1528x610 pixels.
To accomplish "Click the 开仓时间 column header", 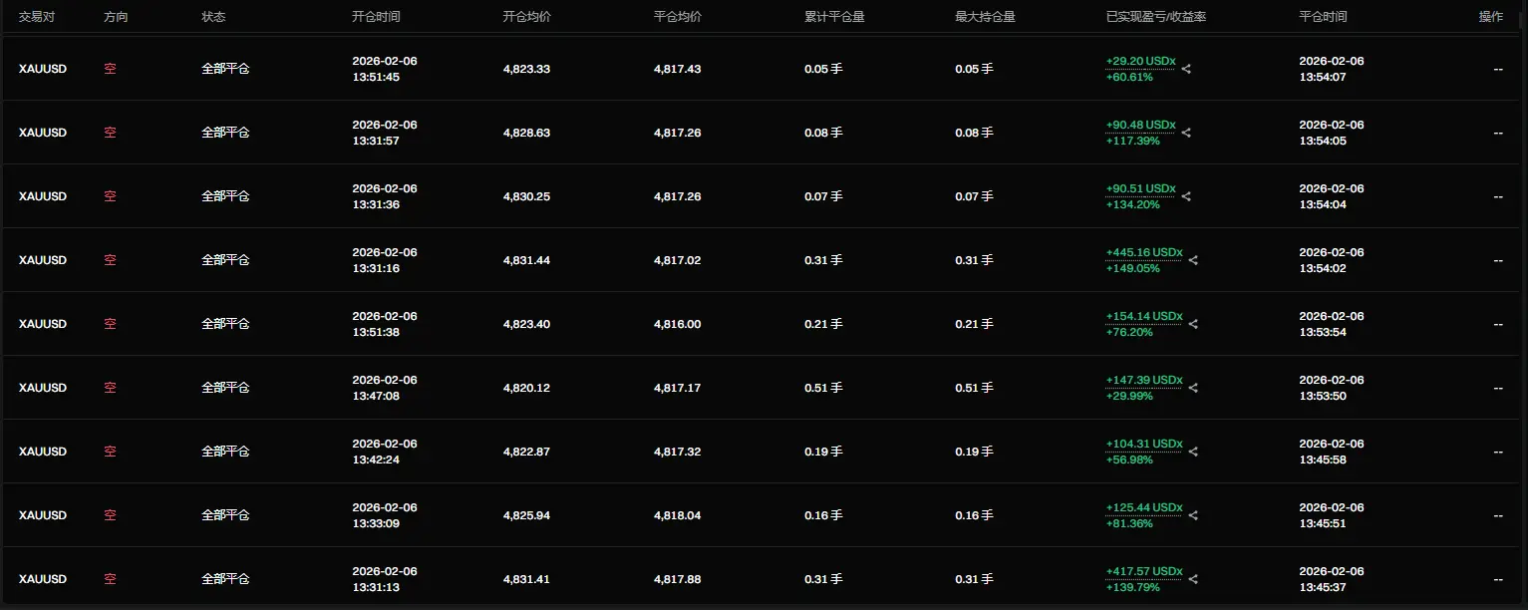I will click(x=376, y=17).
